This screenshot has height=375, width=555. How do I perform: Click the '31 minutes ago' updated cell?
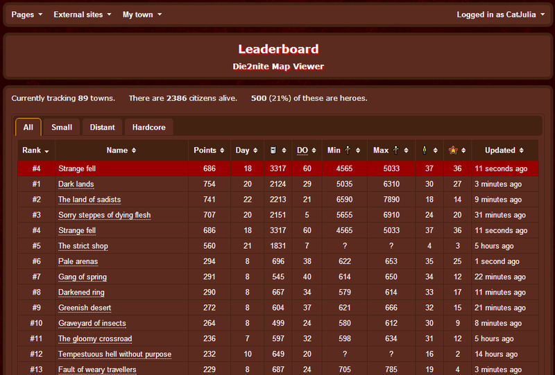505,215
